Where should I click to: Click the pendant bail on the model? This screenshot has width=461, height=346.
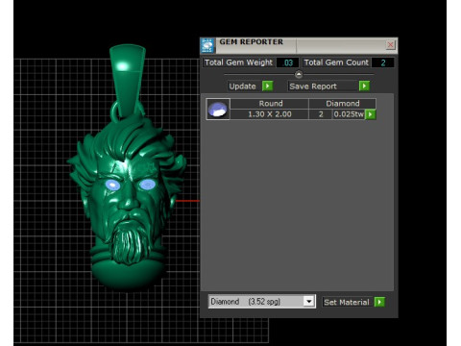click(128, 80)
